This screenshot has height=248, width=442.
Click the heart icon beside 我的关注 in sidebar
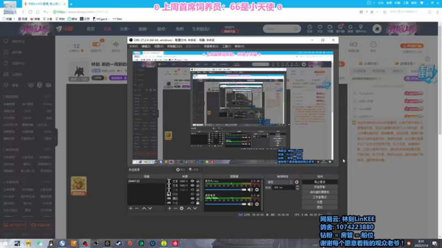tap(6, 41)
